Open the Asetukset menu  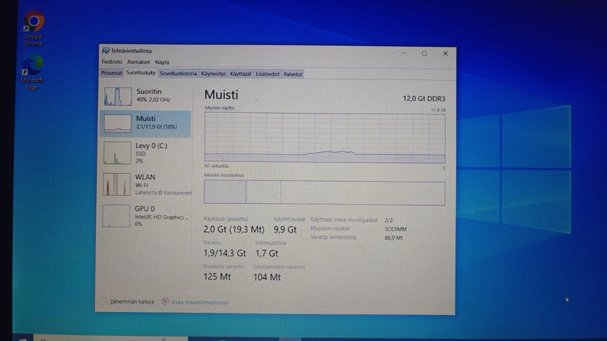(138, 62)
